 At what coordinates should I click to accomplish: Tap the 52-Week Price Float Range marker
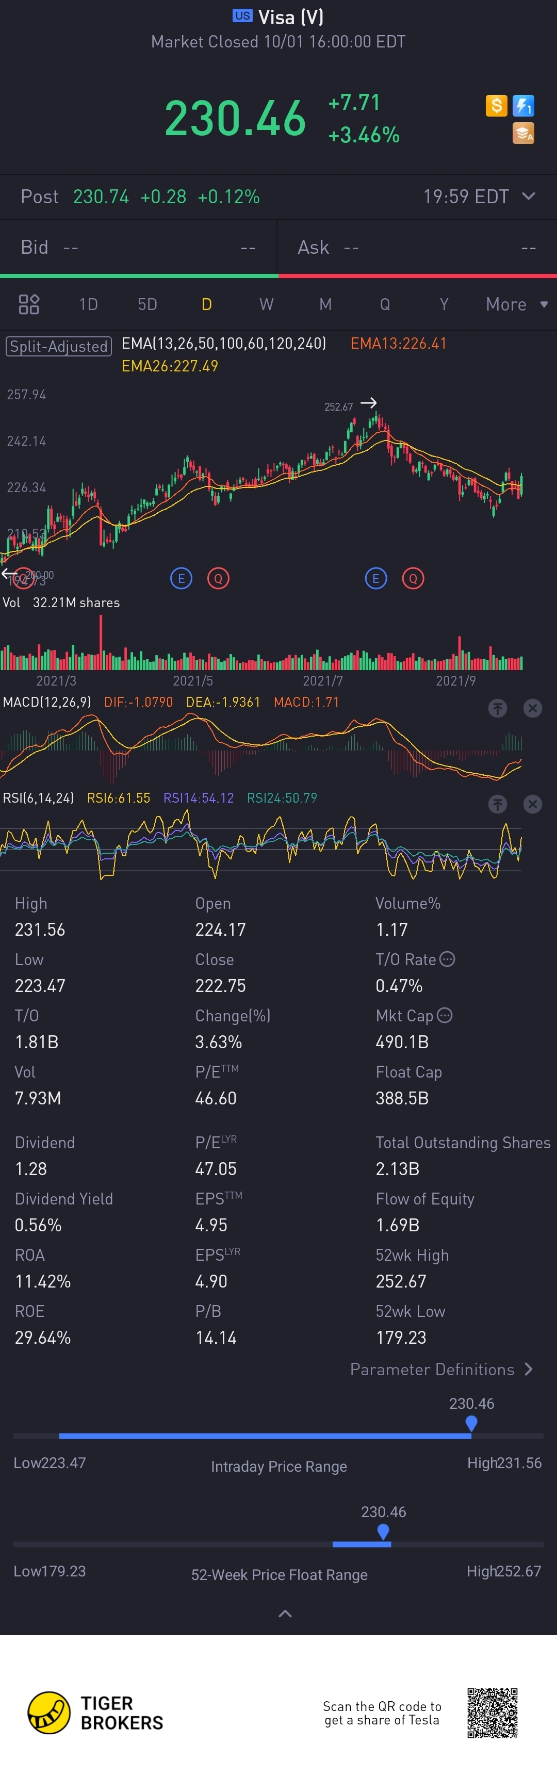(383, 1532)
